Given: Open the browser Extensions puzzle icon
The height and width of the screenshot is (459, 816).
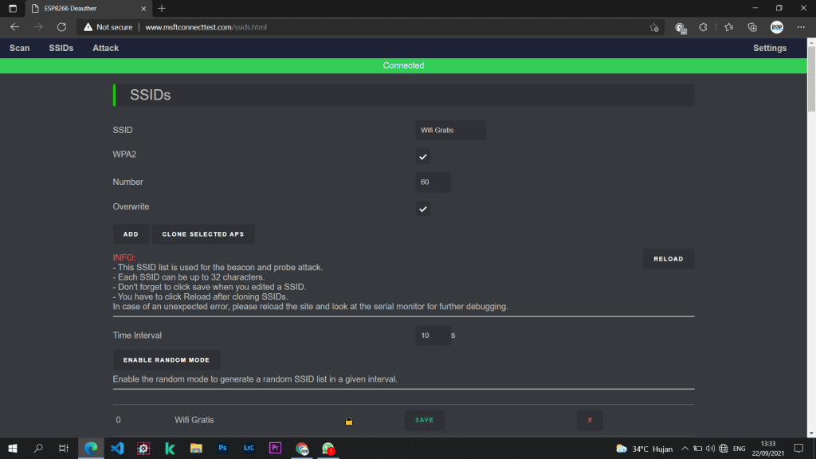Looking at the screenshot, I should pyautogui.click(x=703, y=27).
